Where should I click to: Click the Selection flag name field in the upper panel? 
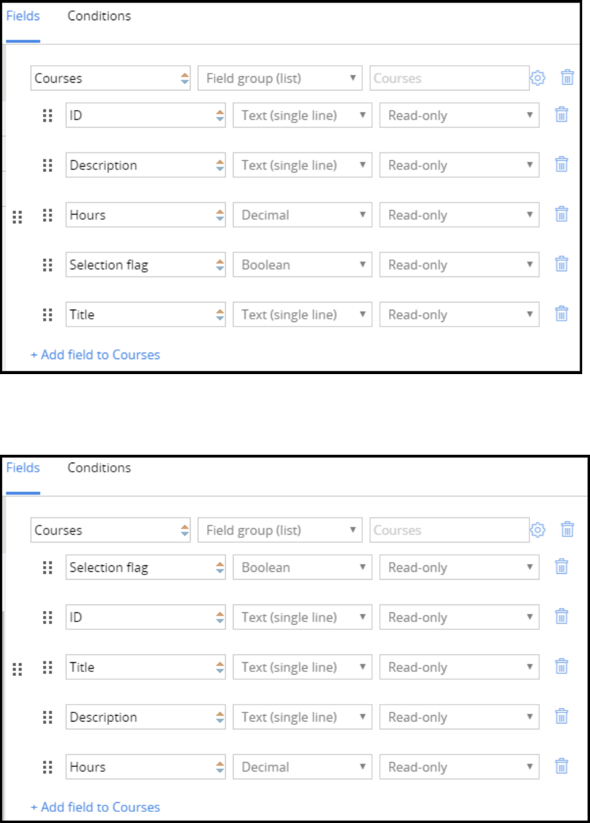(x=140, y=265)
